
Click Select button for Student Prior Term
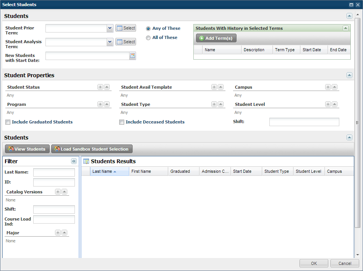coord(126,28)
